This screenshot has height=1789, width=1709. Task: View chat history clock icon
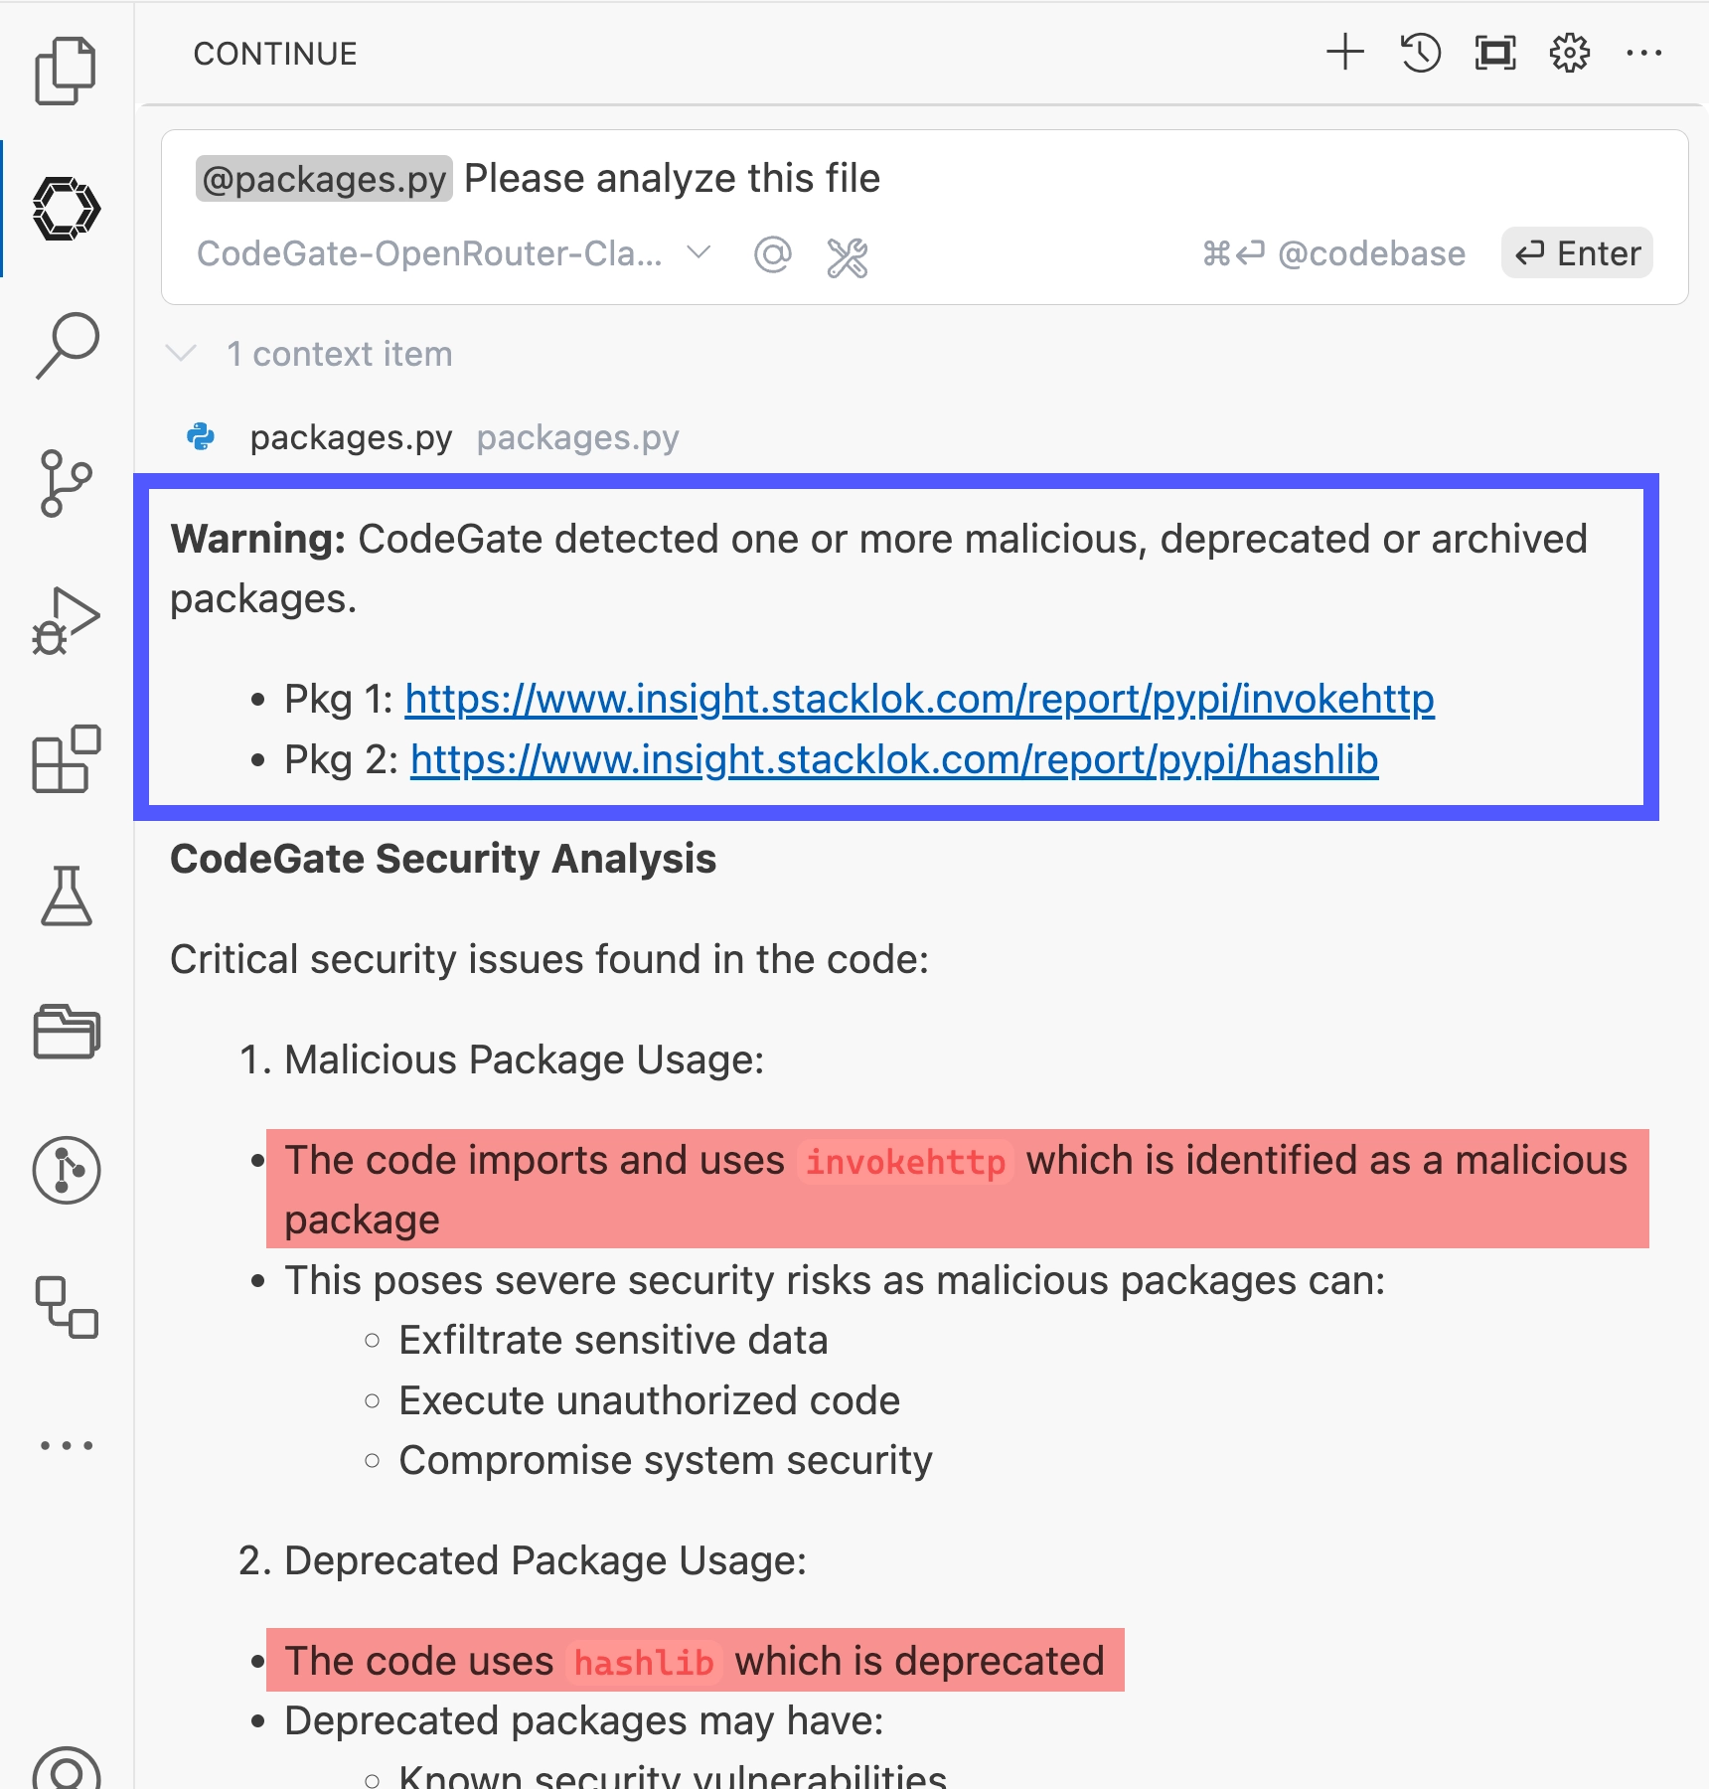(x=1421, y=52)
